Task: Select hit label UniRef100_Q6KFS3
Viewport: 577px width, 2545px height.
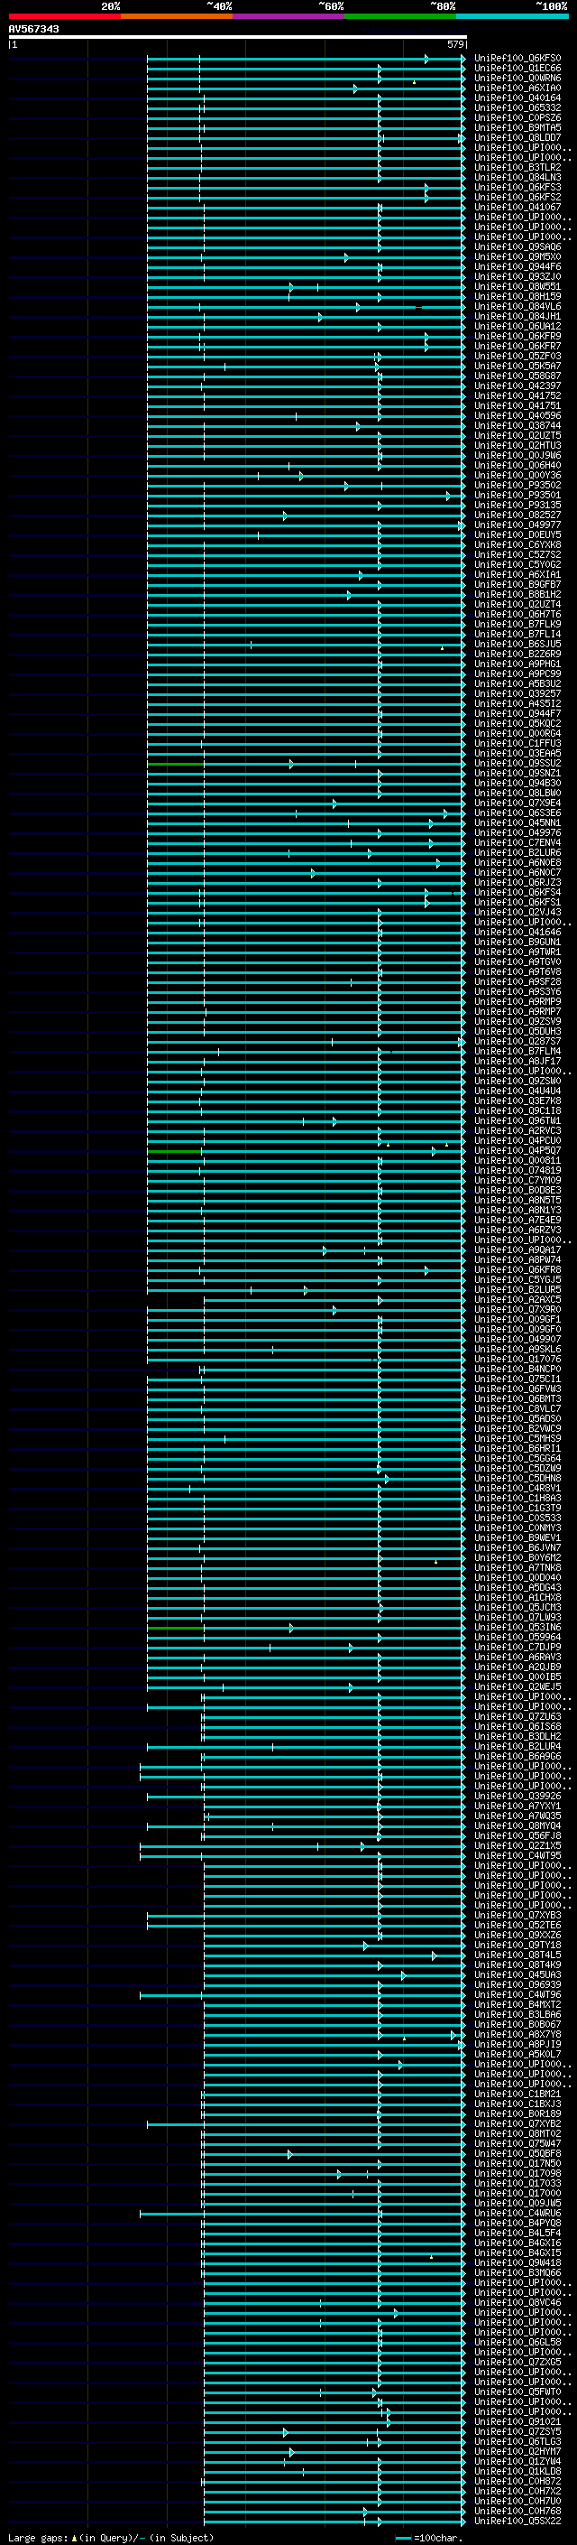Action: (x=517, y=188)
